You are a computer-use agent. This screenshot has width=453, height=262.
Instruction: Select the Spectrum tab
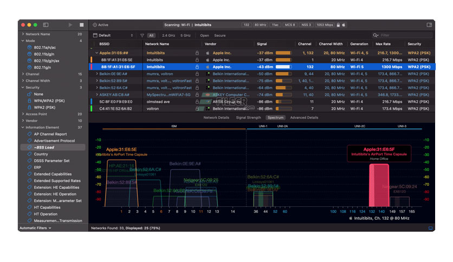275,117
